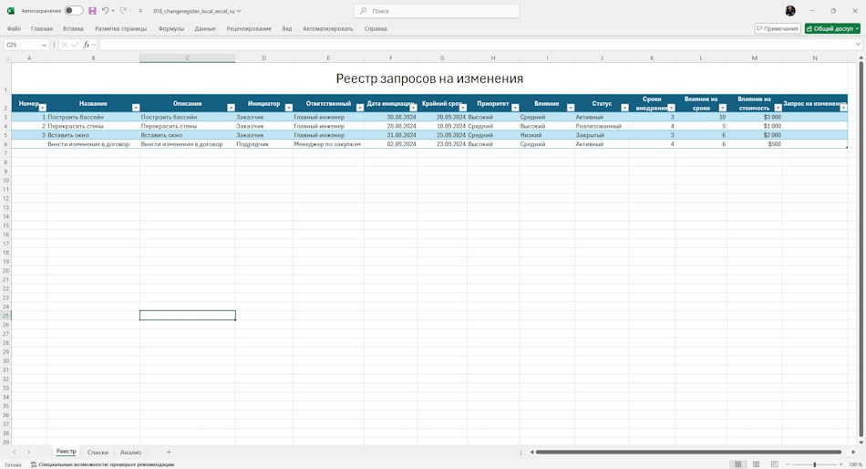866x469 pixels.
Task: Open the Статус column filter dropdown
Action: (624, 108)
